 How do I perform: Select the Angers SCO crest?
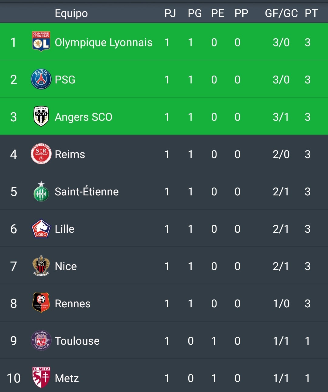41,117
